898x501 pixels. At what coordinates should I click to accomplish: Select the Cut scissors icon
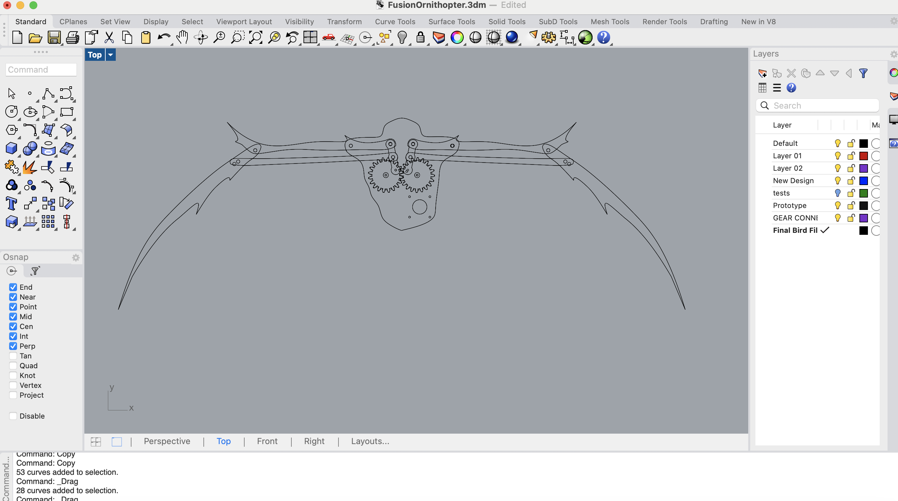109,37
